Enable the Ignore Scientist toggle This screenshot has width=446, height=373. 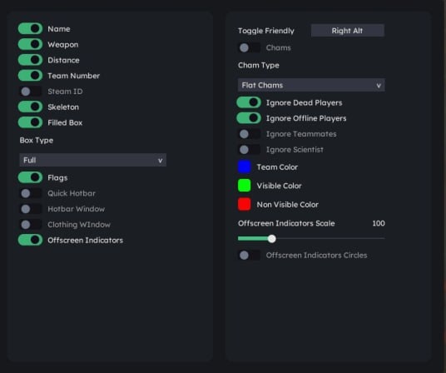(249, 150)
